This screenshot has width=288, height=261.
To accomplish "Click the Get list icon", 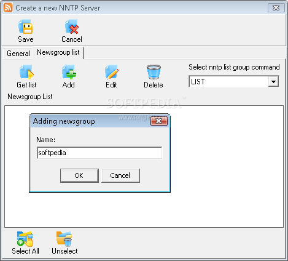I will [x=26, y=72].
